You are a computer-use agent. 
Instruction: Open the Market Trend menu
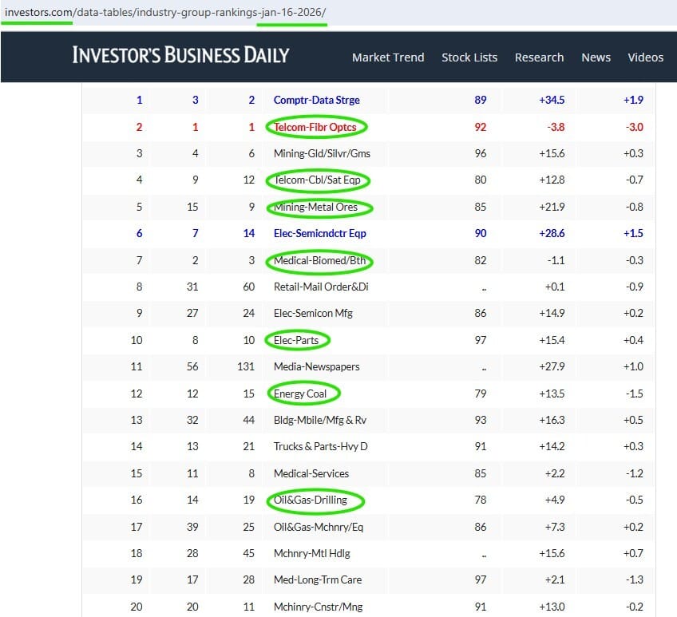click(x=388, y=57)
